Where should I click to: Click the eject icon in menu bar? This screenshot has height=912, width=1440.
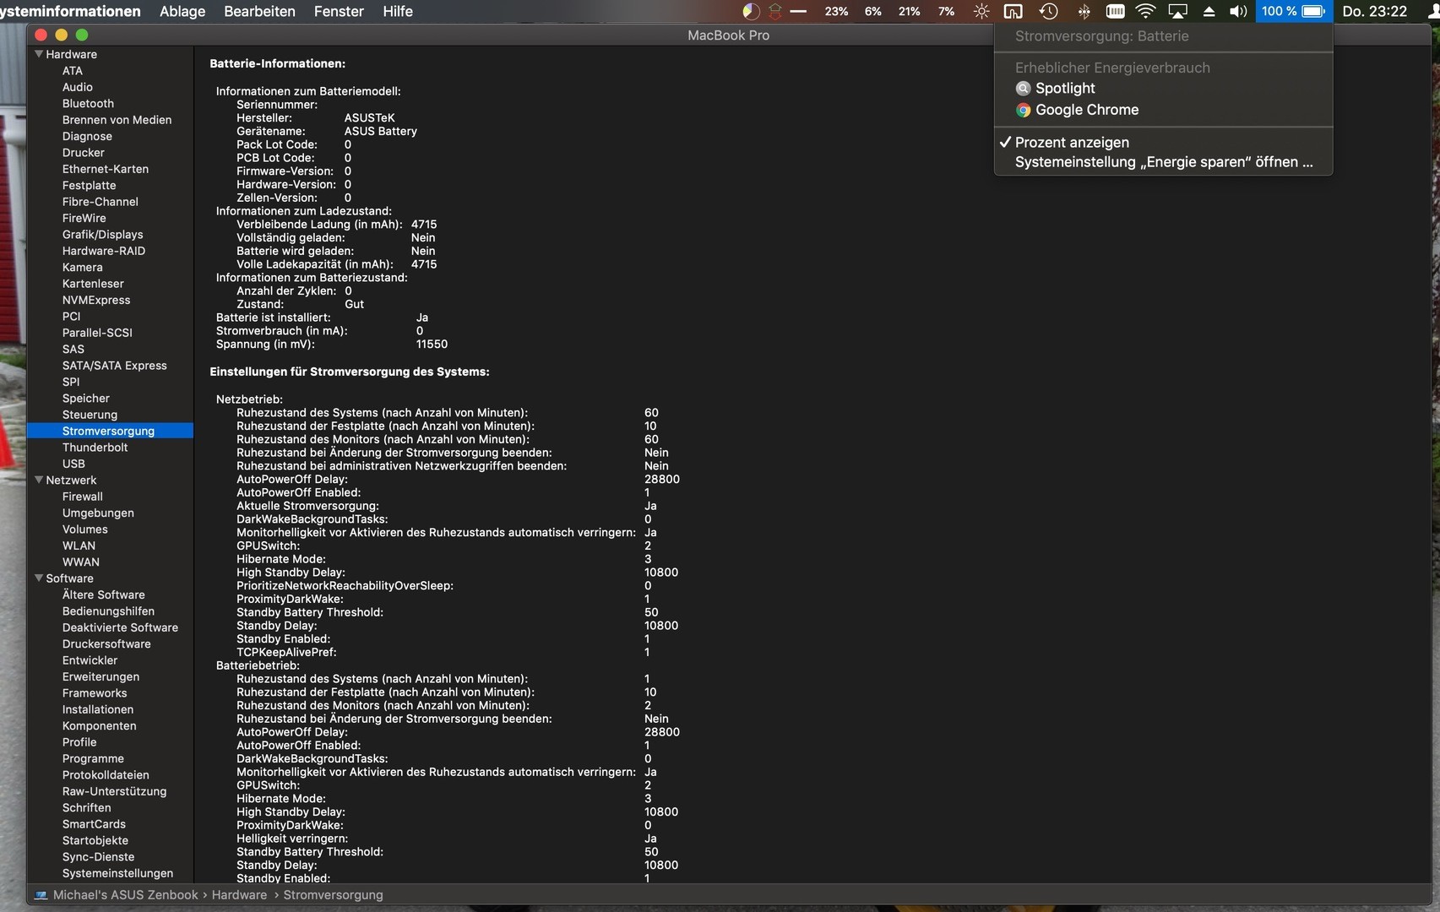point(1209,12)
